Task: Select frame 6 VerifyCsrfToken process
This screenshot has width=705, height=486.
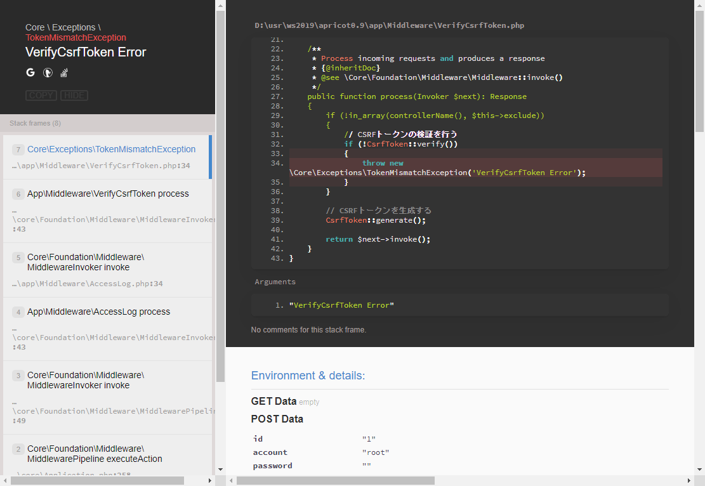Action: pyautogui.click(x=108, y=194)
